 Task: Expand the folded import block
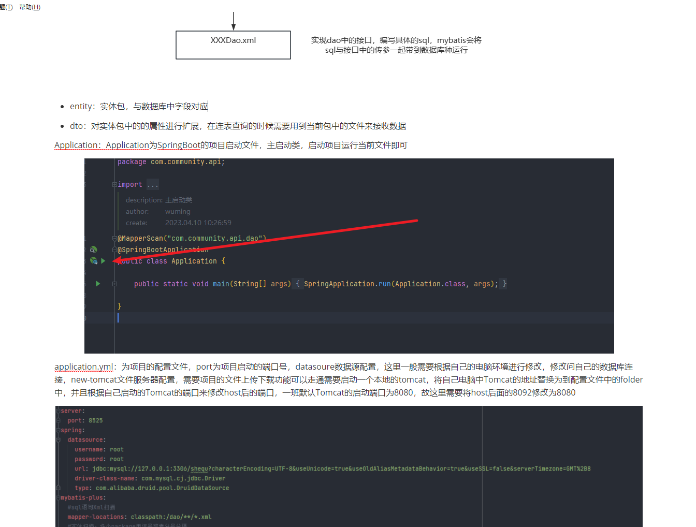click(x=114, y=185)
